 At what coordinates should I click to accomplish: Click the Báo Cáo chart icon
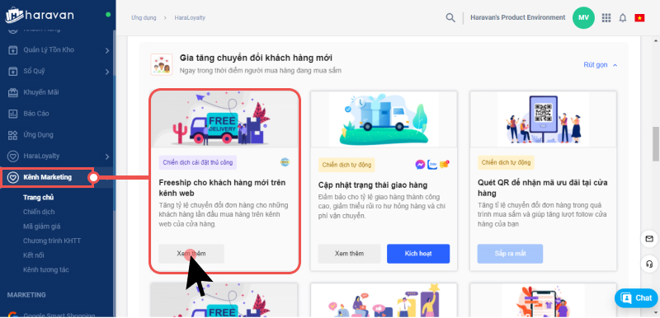pos(13,114)
